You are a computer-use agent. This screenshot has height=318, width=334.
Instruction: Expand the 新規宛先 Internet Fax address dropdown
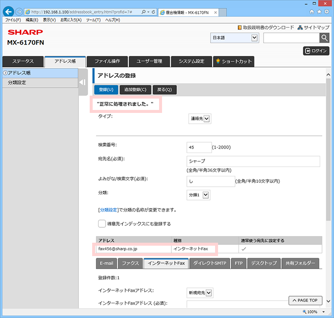(x=200, y=293)
